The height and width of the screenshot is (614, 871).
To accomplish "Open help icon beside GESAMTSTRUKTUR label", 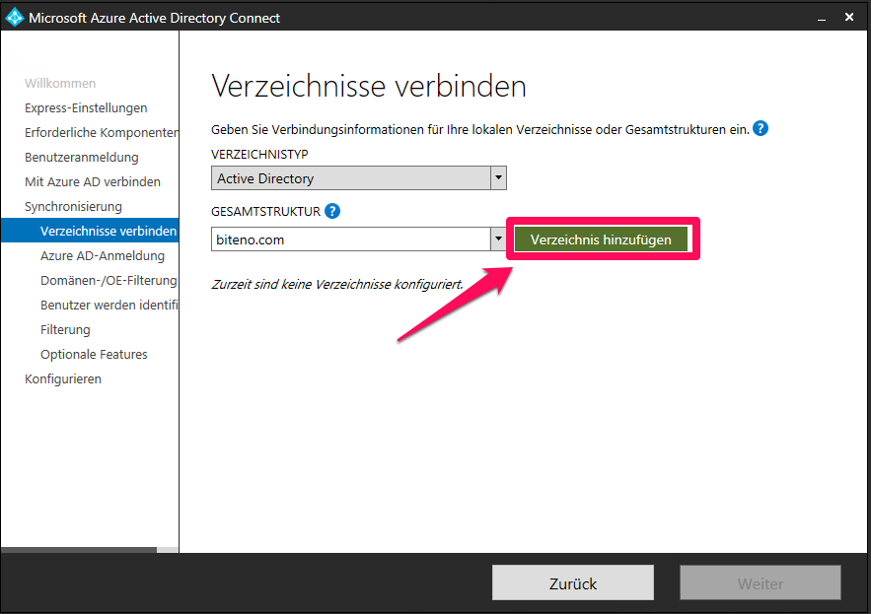I will (x=332, y=211).
